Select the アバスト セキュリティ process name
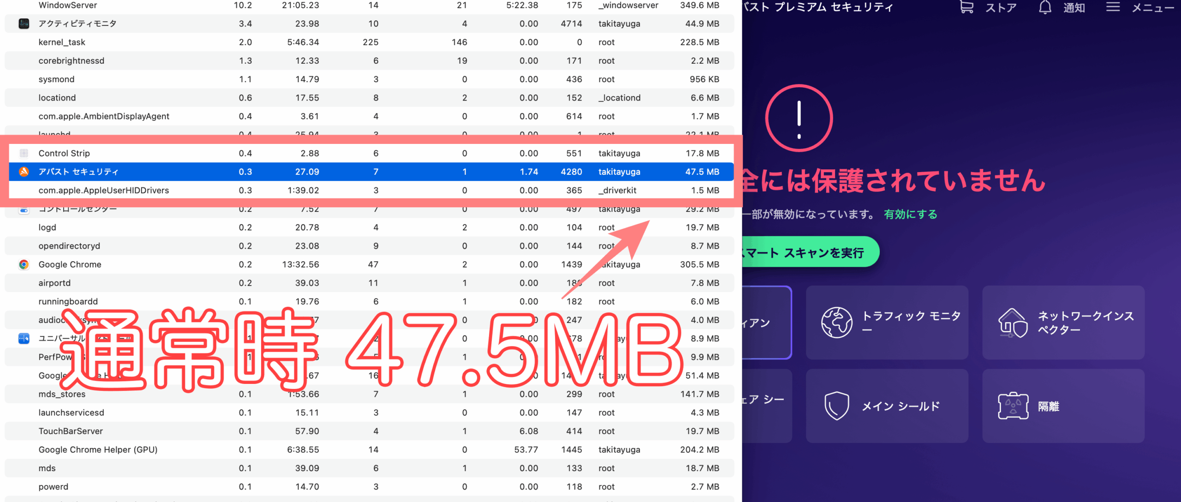1181x502 pixels. pos(78,172)
